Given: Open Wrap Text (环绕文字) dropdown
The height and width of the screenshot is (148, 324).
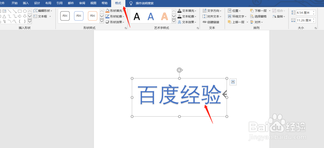Looking at the screenshot, I should [x=237, y=16].
